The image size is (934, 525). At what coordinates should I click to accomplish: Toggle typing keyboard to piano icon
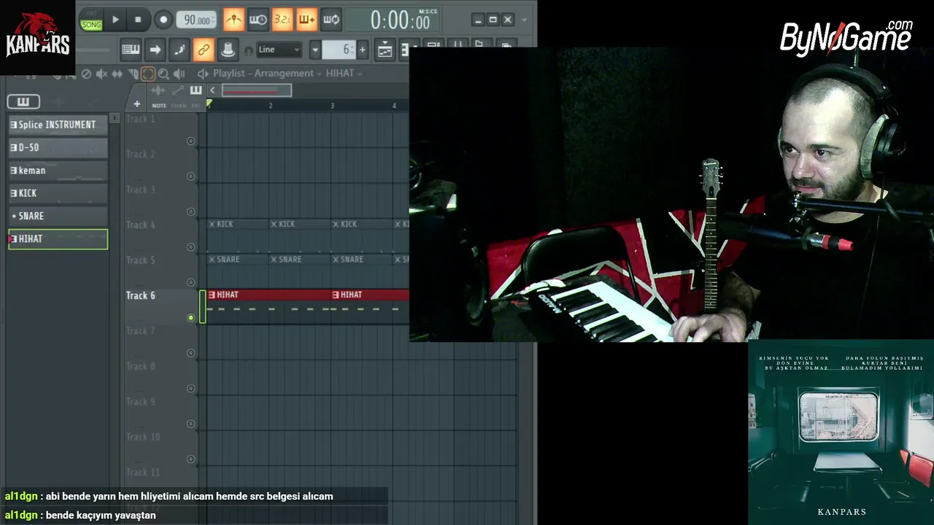(131, 50)
